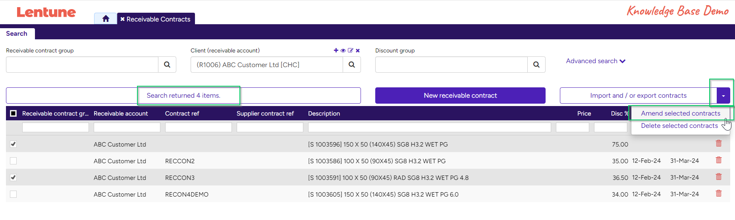Clear client field x icon
The height and width of the screenshot is (220, 735).
[x=358, y=50]
